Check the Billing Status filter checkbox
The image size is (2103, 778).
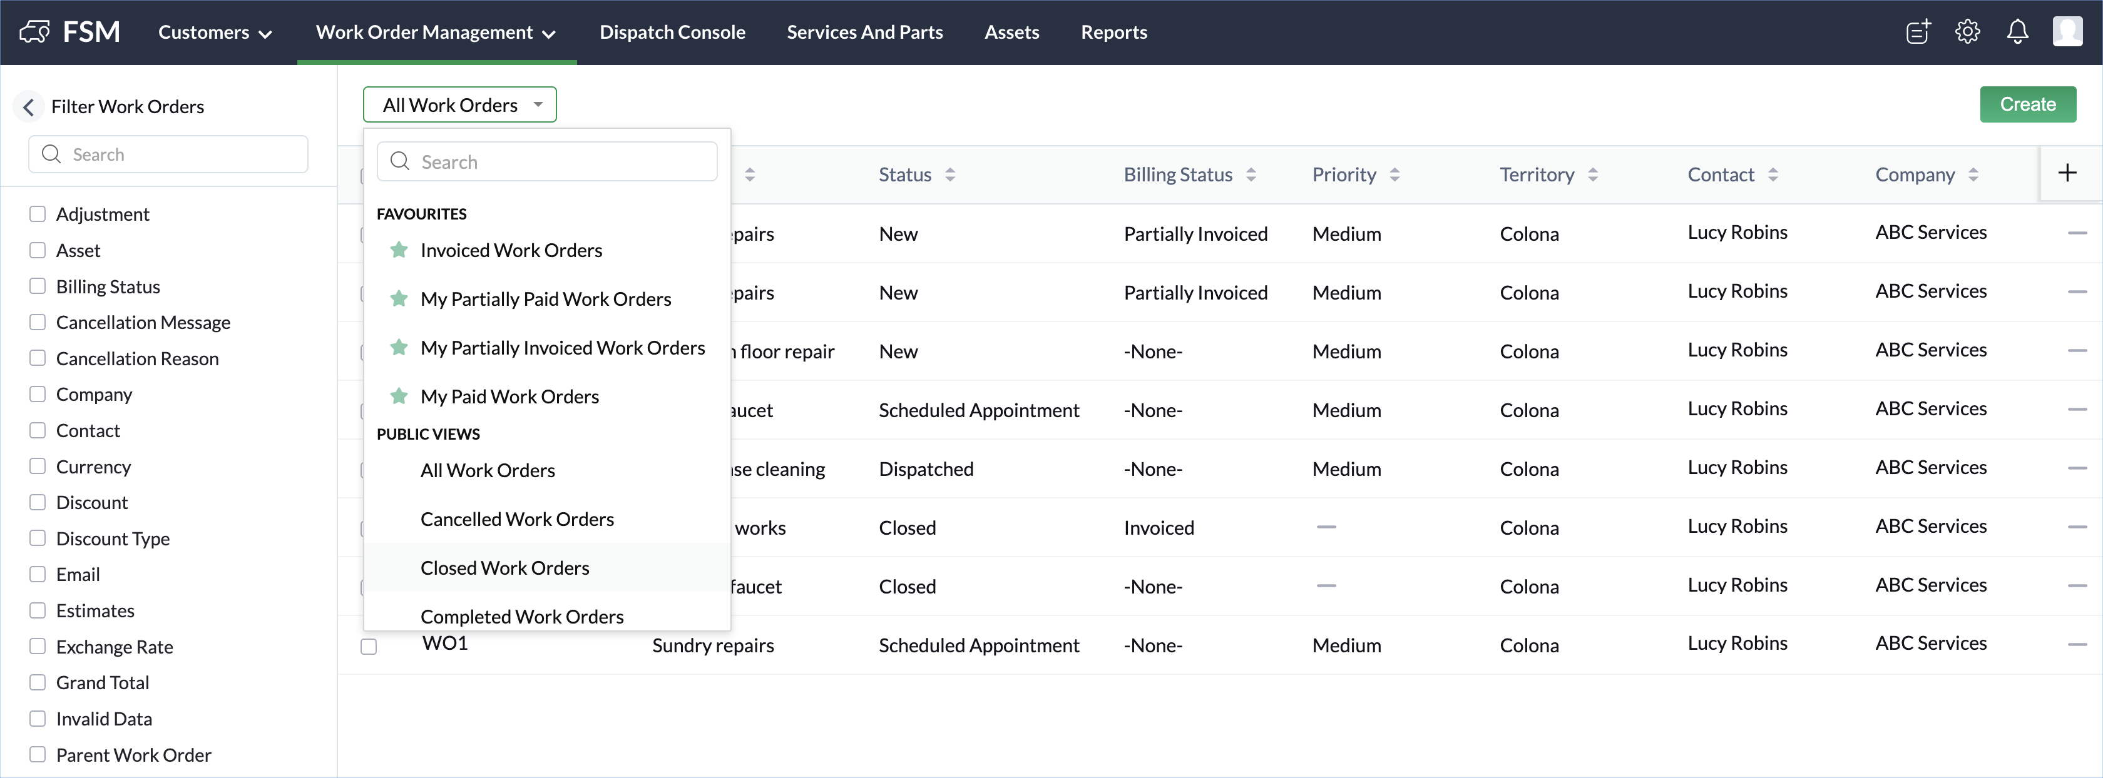[x=38, y=286]
